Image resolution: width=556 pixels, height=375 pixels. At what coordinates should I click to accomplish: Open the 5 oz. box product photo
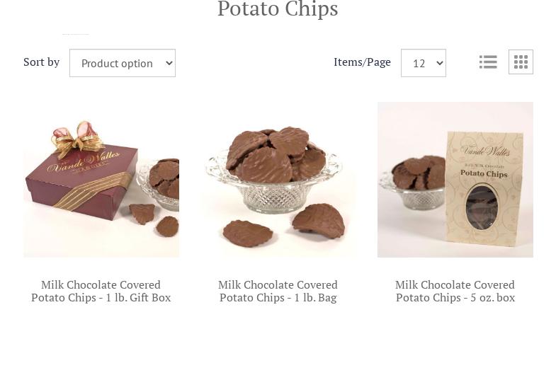455,180
